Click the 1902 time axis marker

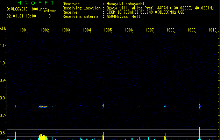pos(45,30)
